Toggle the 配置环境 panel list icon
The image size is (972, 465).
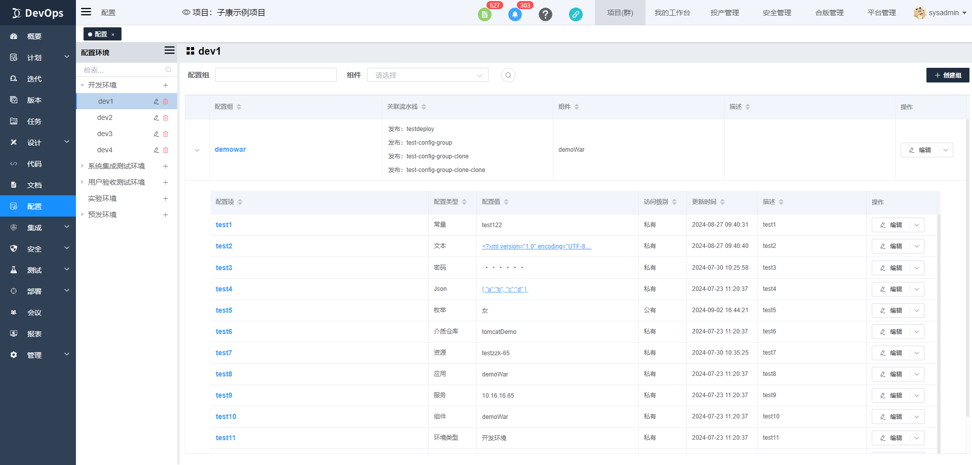coord(170,51)
